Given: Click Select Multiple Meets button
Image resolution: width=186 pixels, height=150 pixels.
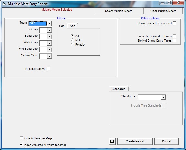Looking at the screenshot, I should coord(119,11).
